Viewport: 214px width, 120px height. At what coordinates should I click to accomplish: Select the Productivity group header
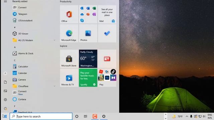(66, 1)
